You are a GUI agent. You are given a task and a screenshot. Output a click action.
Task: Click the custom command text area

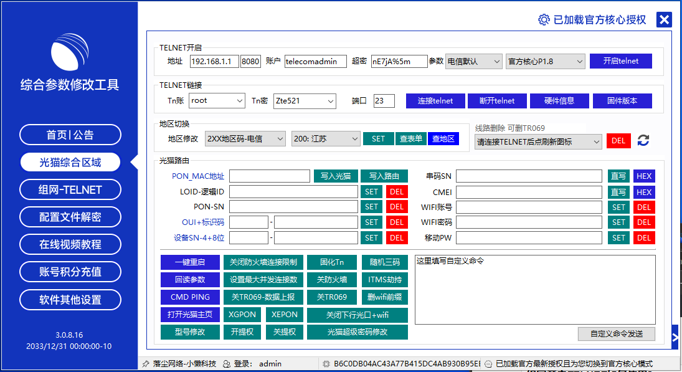[x=535, y=290]
